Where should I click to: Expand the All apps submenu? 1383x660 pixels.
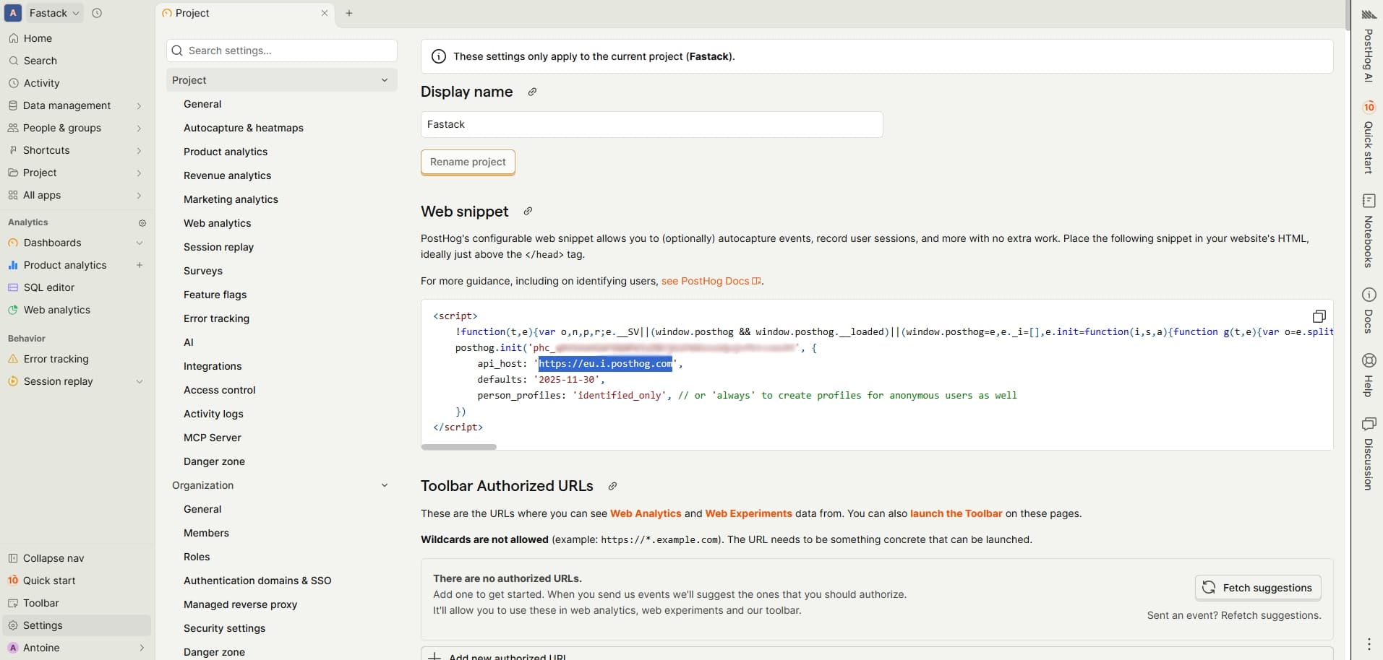(x=139, y=195)
